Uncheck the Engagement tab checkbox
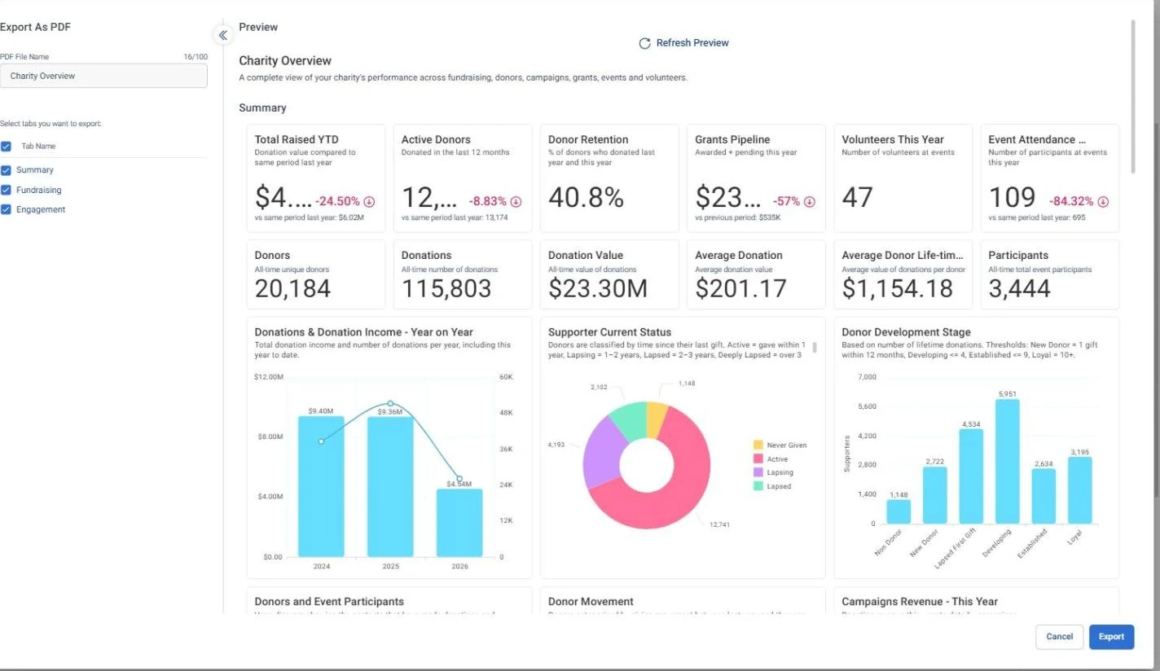 coord(6,210)
